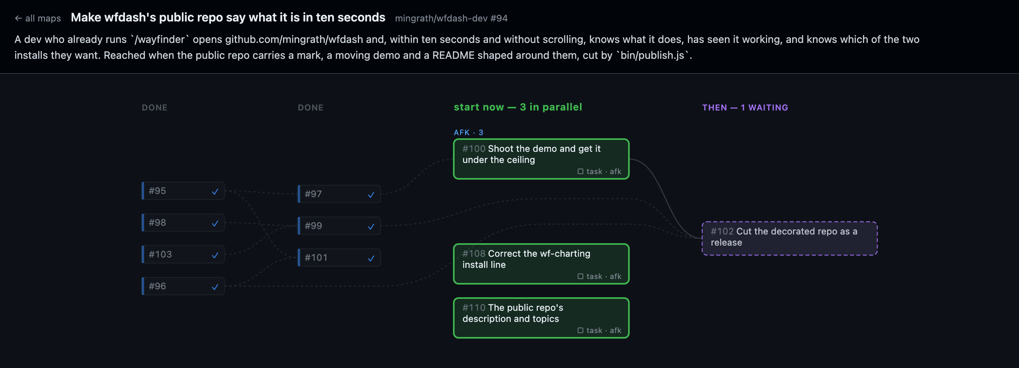Select done node #99
This screenshot has width=1019, height=368.
[339, 226]
